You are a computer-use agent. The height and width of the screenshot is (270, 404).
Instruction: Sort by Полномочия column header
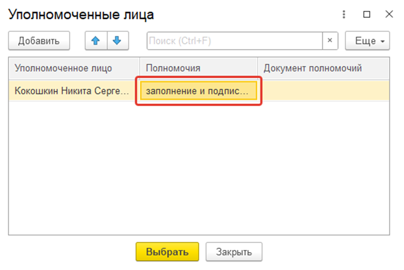198,68
